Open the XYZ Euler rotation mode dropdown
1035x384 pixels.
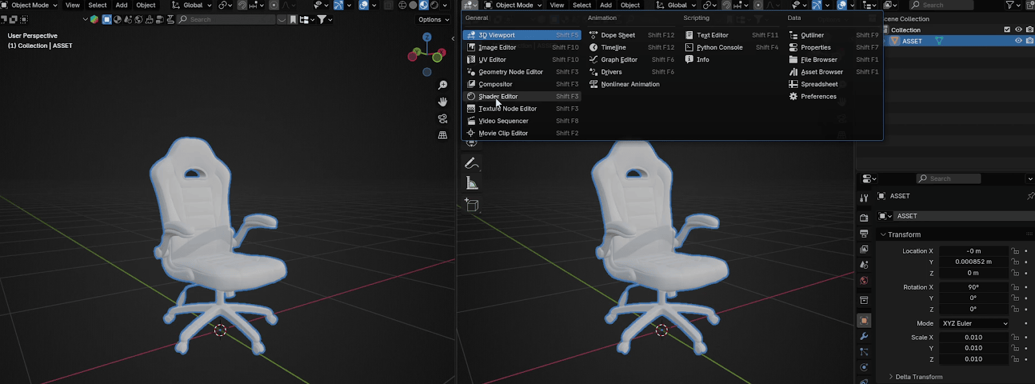pos(974,323)
